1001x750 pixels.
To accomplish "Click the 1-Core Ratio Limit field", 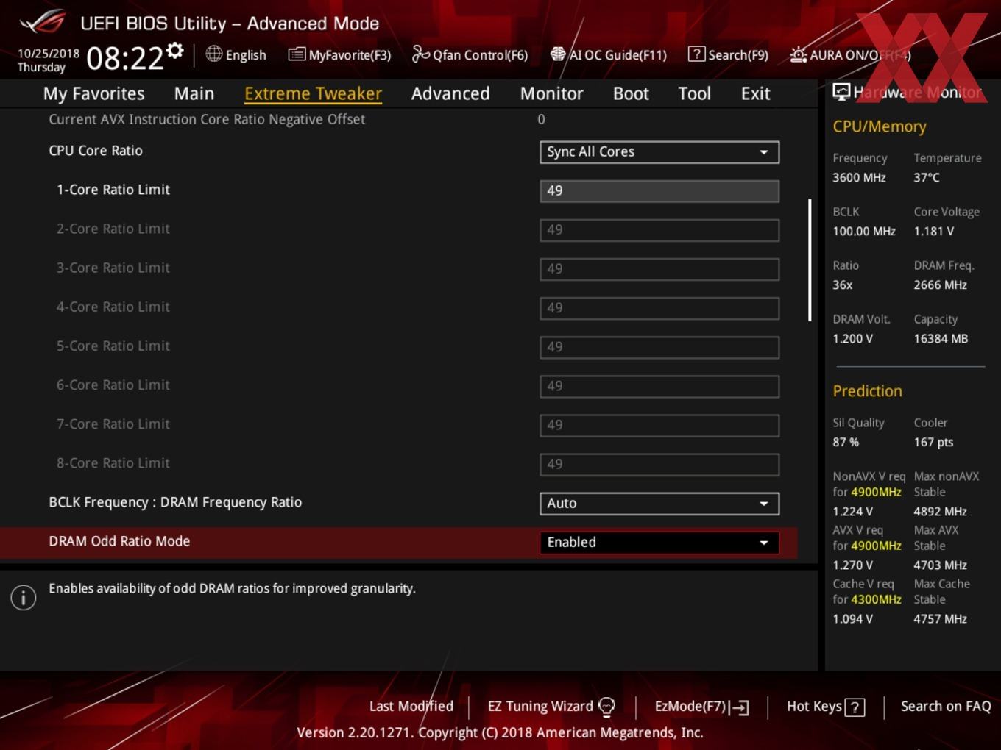I will (x=659, y=190).
